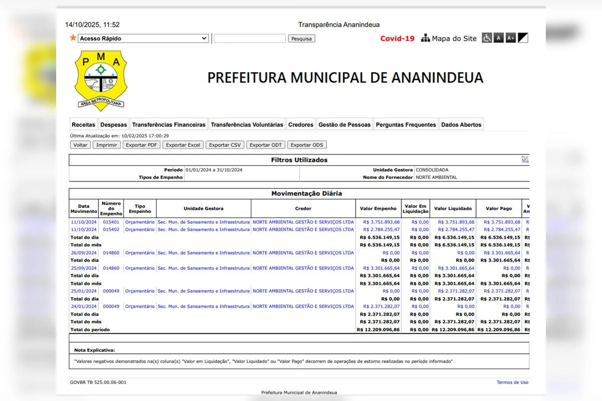Click the filter panel collapse icon
The width and height of the screenshot is (602, 401).
525,159
